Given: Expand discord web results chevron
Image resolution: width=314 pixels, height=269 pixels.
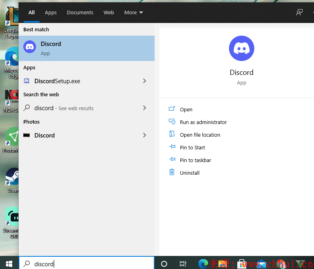Looking at the screenshot, I should (145, 108).
